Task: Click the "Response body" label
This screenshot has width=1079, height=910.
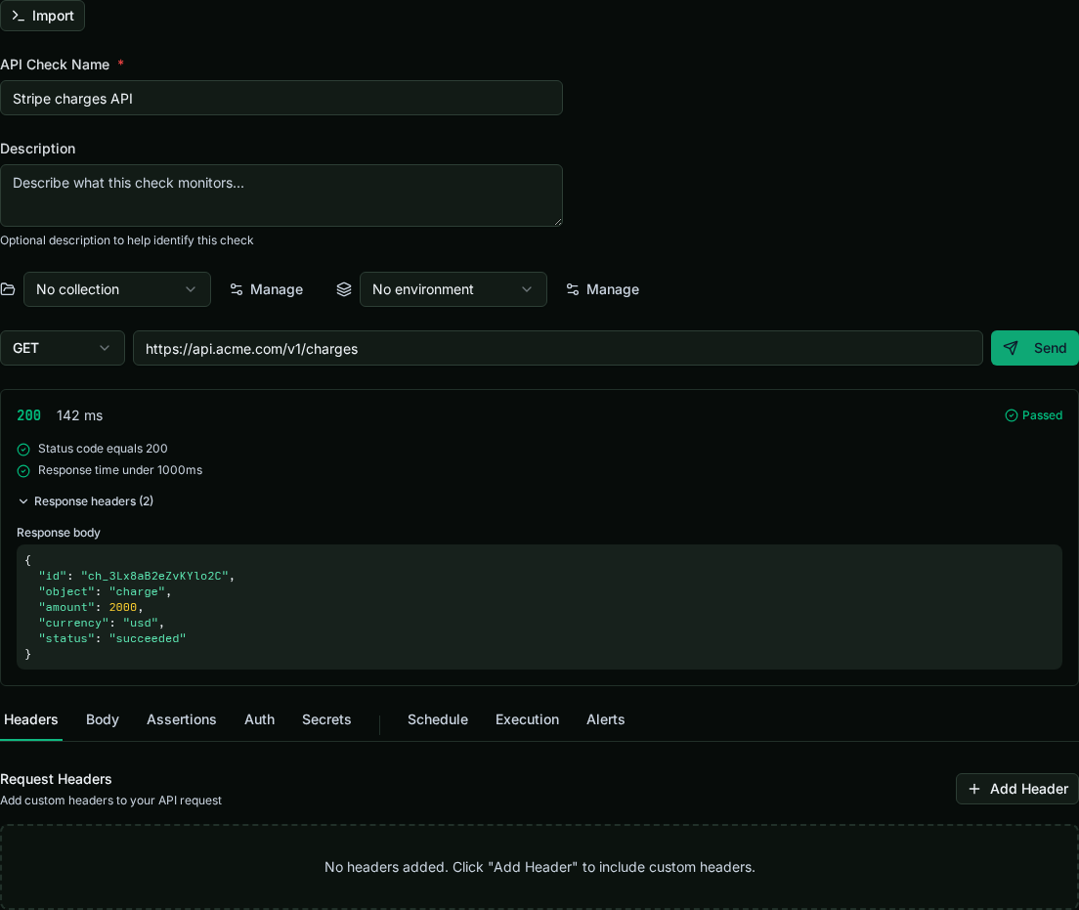Action: tap(59, 532)
